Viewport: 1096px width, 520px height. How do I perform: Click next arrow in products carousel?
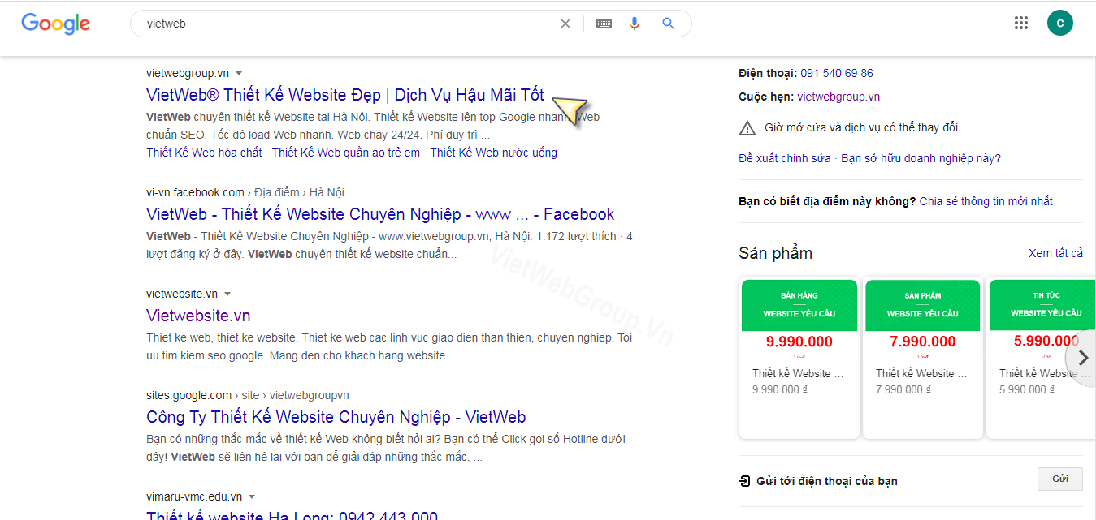pos(1082,358)
